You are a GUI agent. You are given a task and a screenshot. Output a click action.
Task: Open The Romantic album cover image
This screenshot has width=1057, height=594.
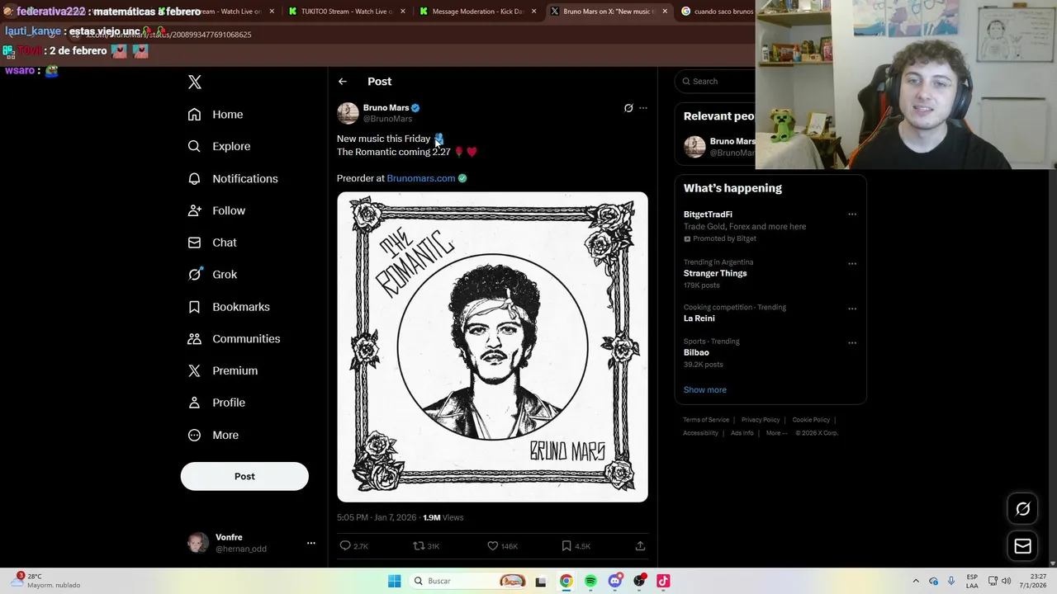(492, 347)
